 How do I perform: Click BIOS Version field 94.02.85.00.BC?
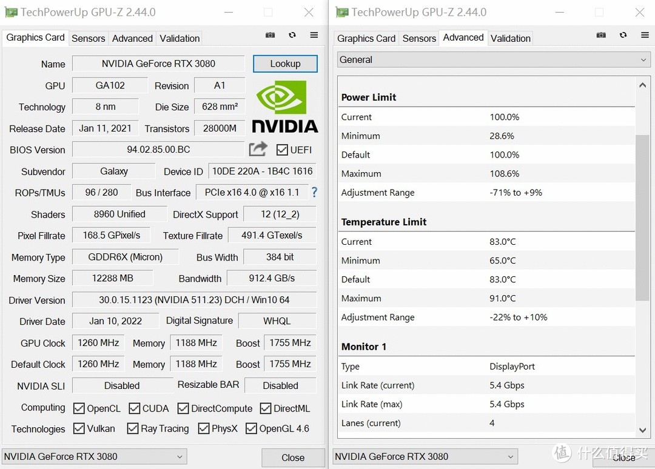pos(158,150)
